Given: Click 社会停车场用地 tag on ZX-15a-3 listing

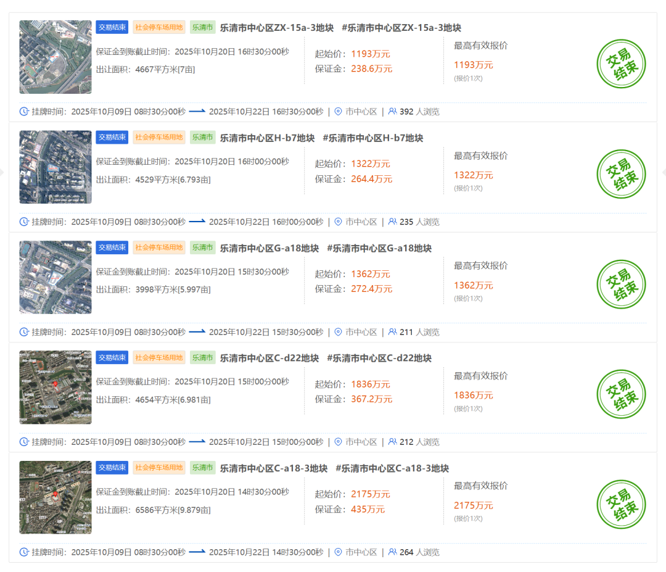Looking at the screenshot, I should pyautogui.click(x=159, y=27).
